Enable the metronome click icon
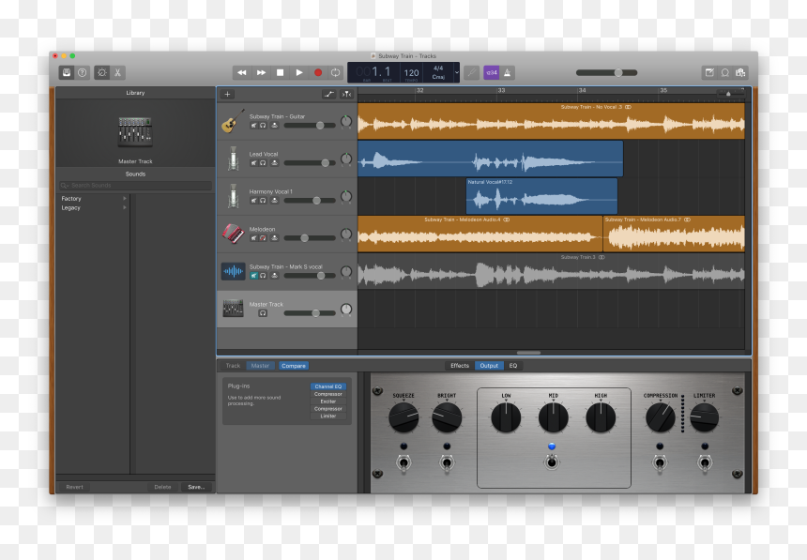 pos(507,72)
